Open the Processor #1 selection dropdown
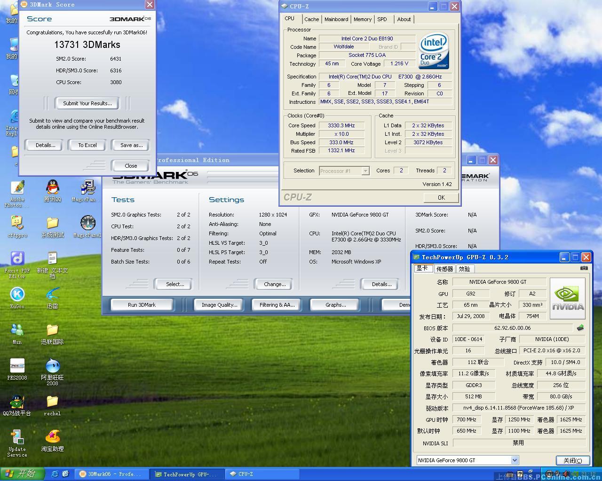The width and height of the screenshot is (602, 481). click(365, 171)
